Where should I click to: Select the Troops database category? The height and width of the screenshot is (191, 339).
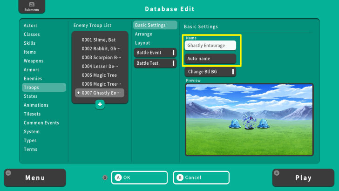tap(44, 88)
